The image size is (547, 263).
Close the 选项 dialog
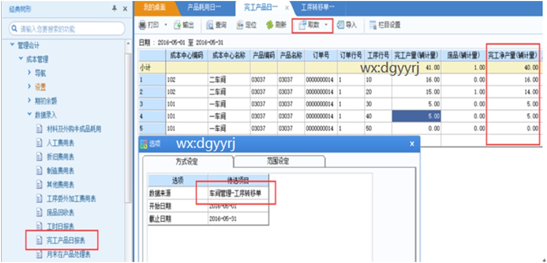pos(412,144)
